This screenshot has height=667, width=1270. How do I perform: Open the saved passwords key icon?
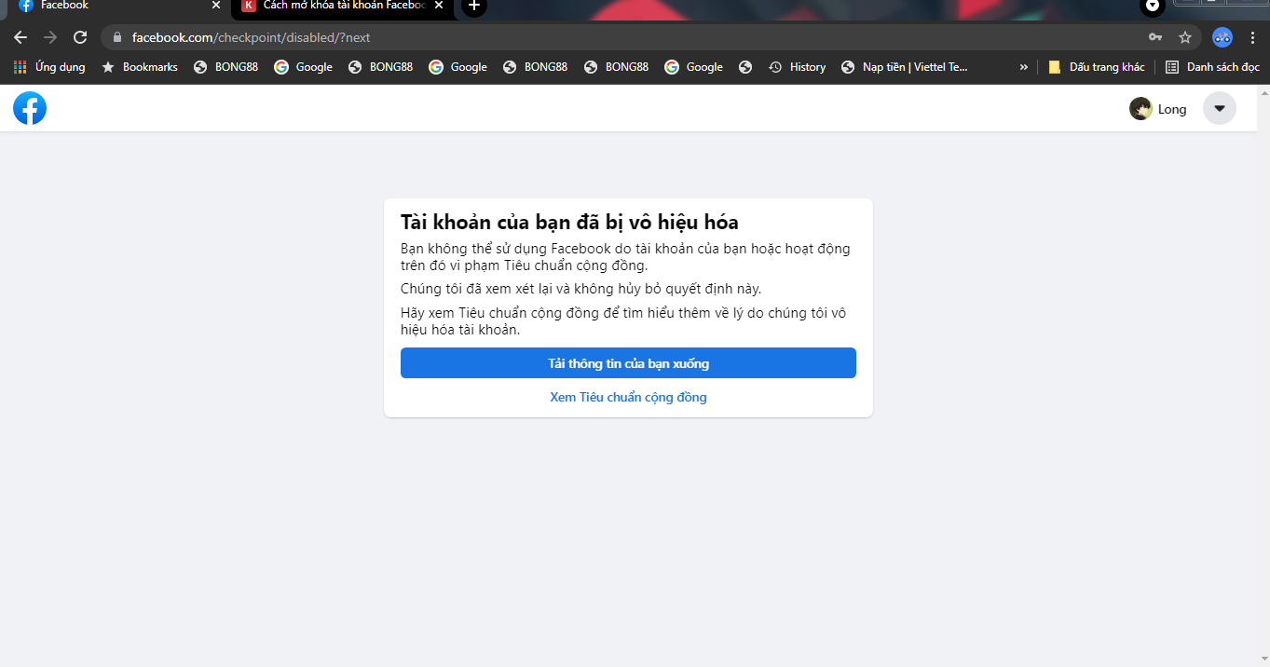(1155, 37)
